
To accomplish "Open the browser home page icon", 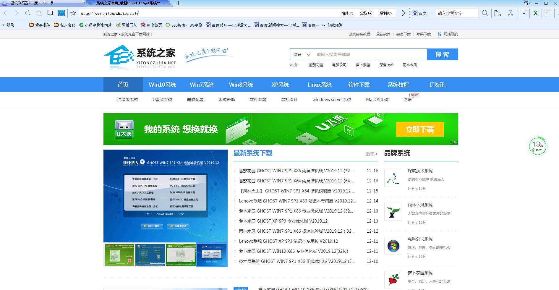I will 39,13.
